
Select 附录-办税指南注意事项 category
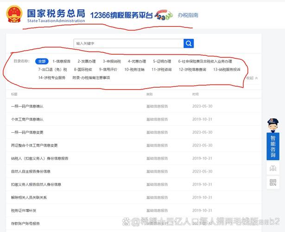pos(91,77)
